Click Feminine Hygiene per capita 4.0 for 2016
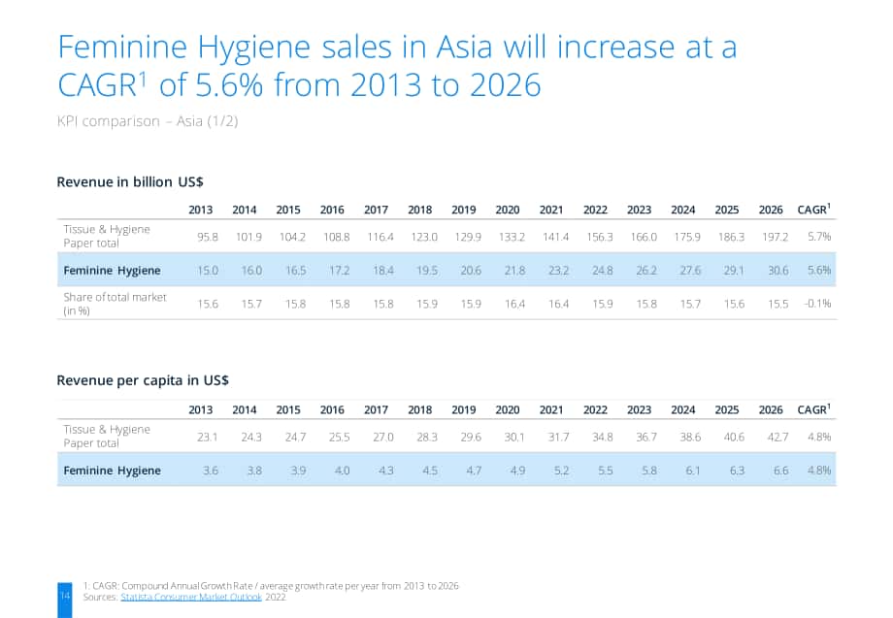This screenshot has width=893, height=618. [343, 471]
